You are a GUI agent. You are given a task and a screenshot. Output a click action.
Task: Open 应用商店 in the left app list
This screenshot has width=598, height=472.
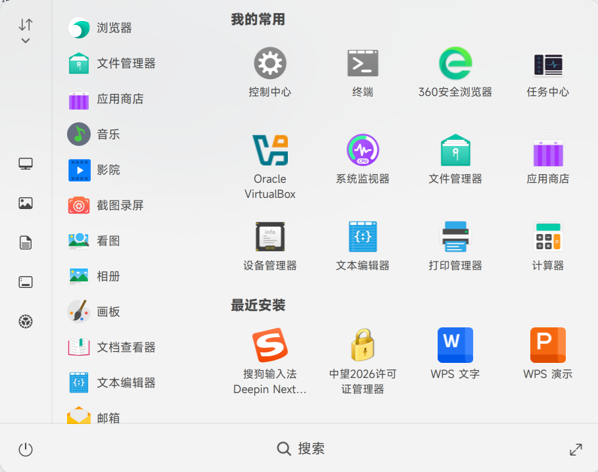[106, 99]
